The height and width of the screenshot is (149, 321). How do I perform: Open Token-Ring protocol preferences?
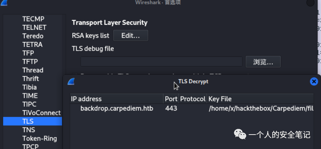(x=40, y=138)
